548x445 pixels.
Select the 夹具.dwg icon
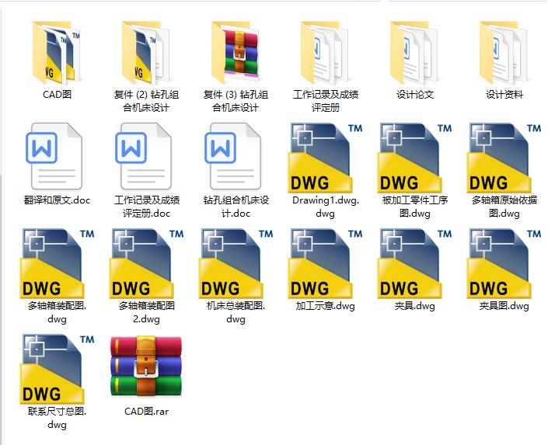point(414,263)
